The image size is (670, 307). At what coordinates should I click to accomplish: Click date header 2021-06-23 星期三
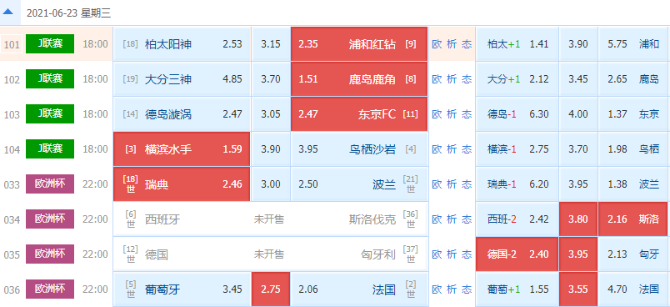coord(69,13)
